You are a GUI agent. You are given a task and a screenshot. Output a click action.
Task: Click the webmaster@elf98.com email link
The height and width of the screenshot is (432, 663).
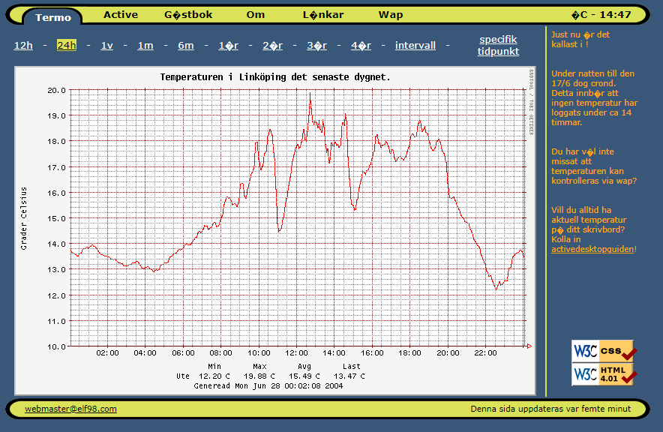point(70,409)
